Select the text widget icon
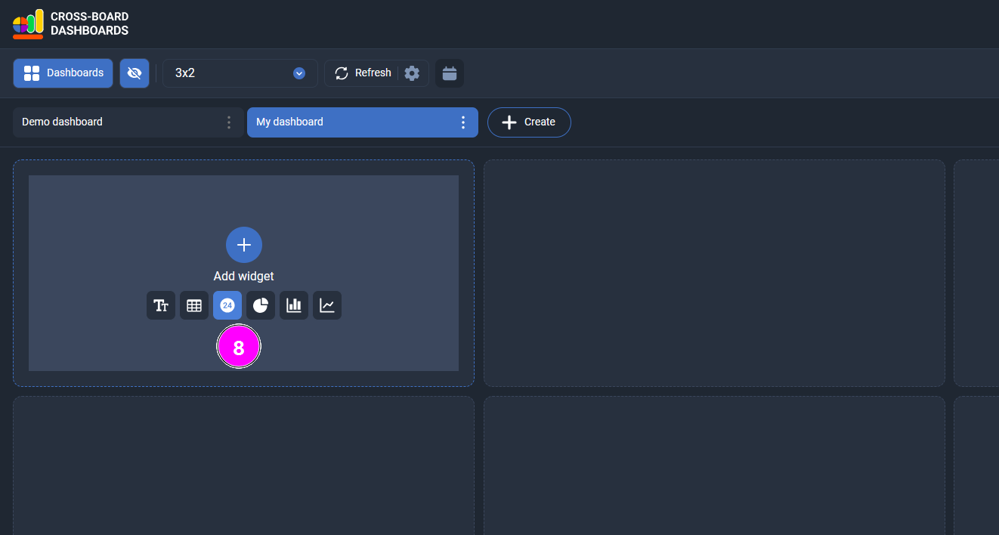Viewport: 999px width, 535px height. coord(161,305)
